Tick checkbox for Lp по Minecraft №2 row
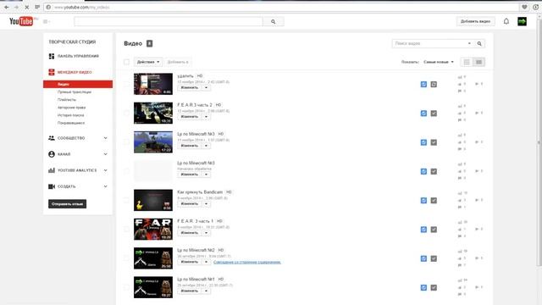 [126, 258]
